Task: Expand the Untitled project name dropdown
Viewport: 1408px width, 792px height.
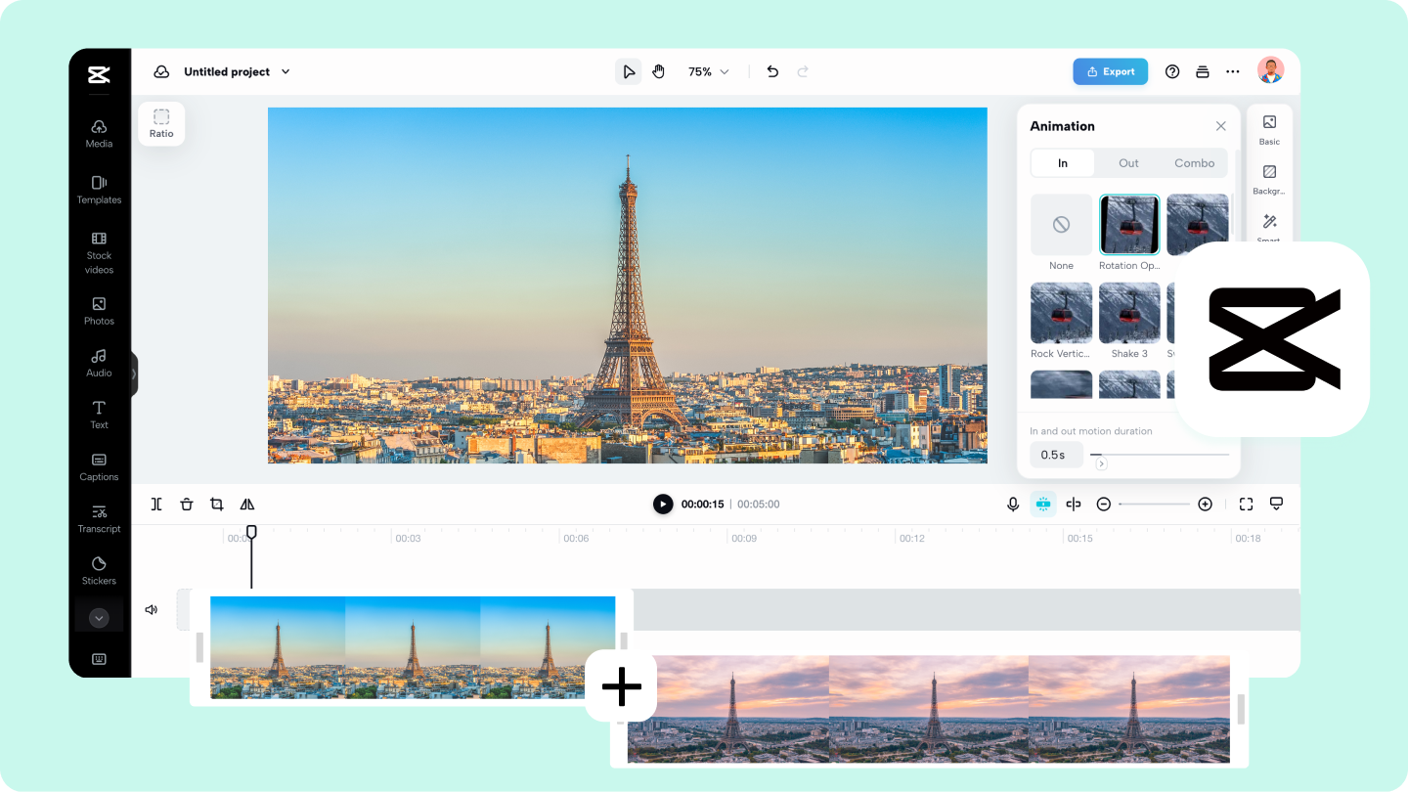Action: coord(285,71)
